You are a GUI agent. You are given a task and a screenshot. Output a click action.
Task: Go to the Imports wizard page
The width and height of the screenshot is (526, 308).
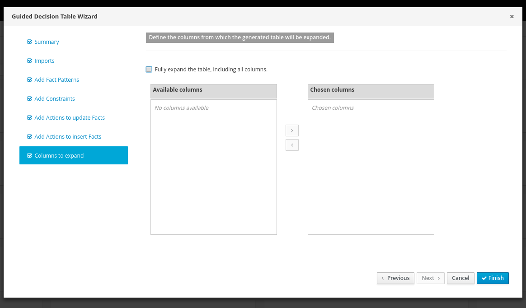[x=44, y=61]
